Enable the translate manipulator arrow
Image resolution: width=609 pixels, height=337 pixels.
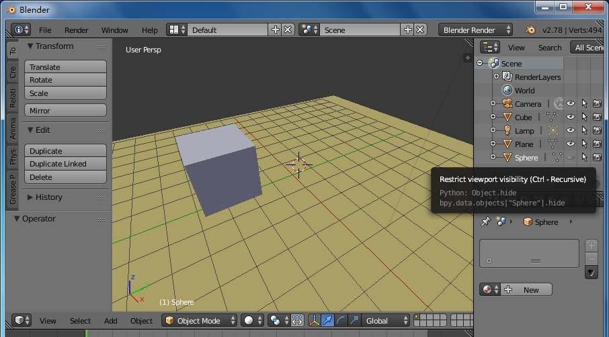(x=327, y=320)
